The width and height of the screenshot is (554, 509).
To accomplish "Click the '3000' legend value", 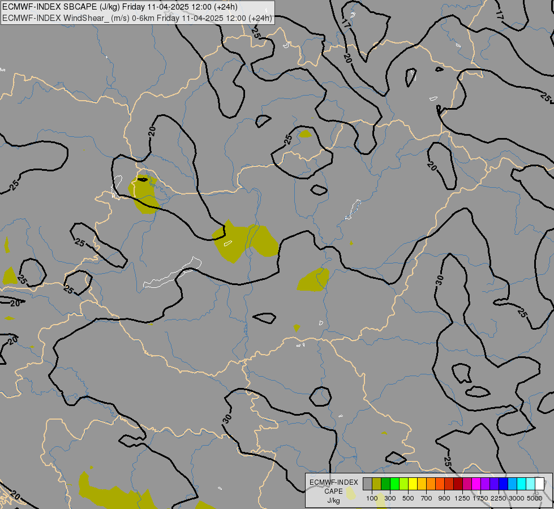I will [517, 498].
